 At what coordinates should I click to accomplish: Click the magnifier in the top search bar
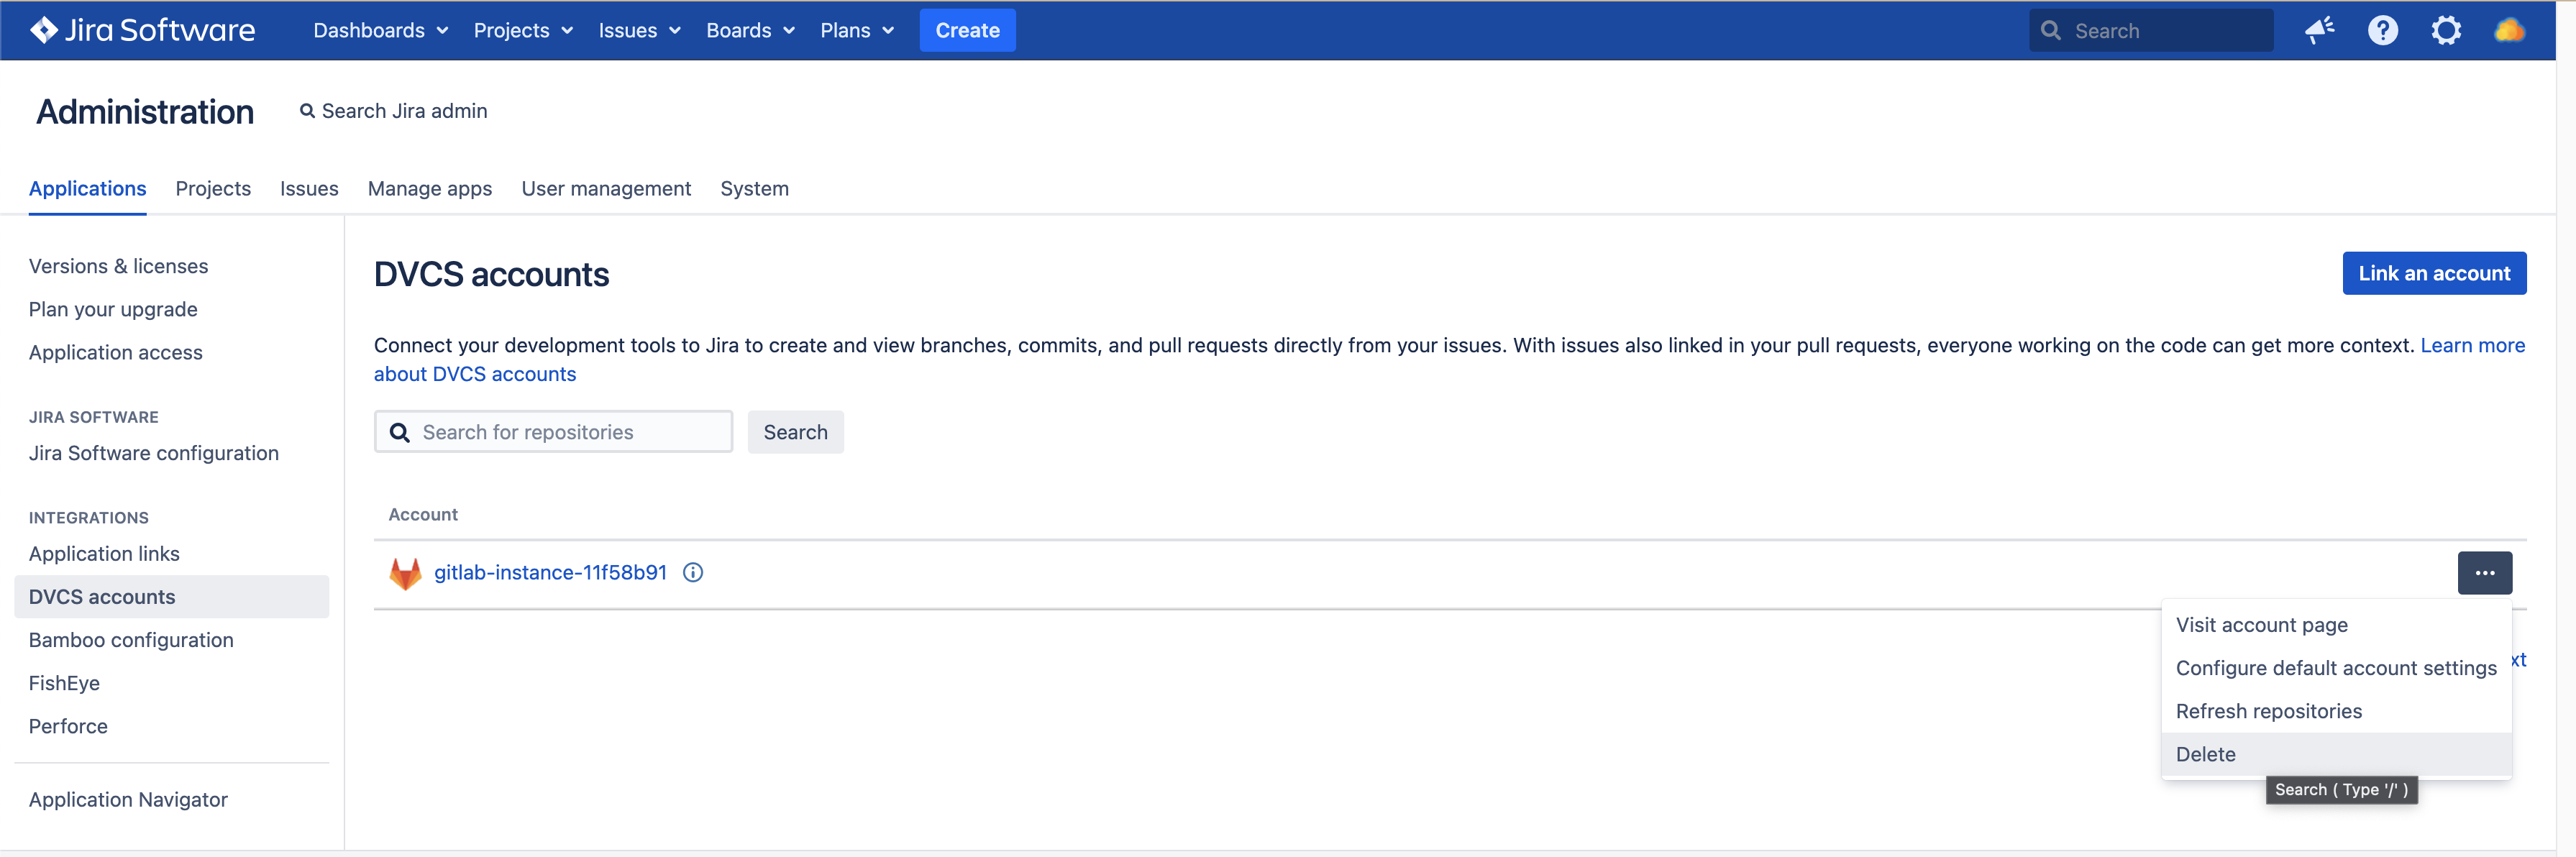2051,30
